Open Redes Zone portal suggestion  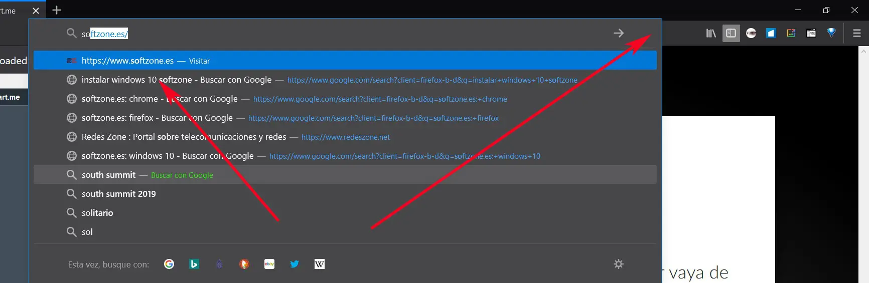click(345, 137)
